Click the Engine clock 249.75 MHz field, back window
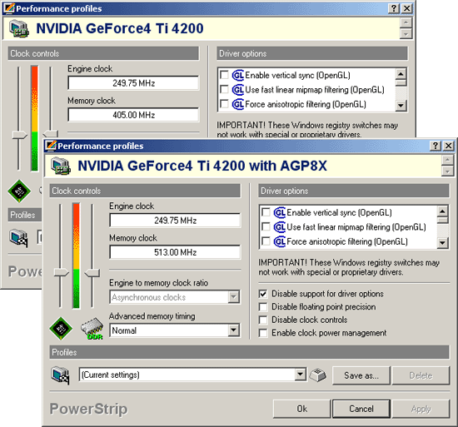Screen dimensions: 458x427 click(x=133, y=83)
